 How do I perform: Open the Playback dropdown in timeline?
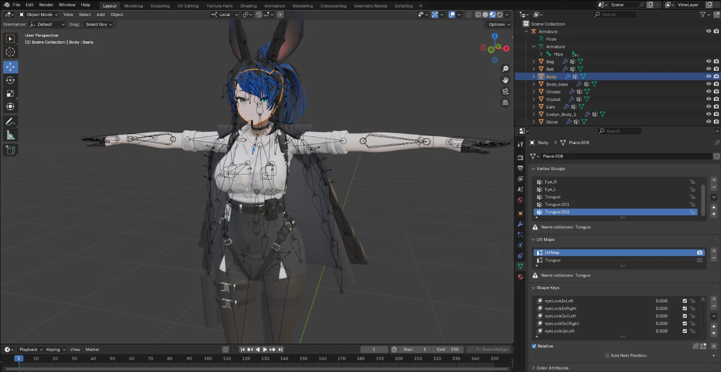click(31, 349)
